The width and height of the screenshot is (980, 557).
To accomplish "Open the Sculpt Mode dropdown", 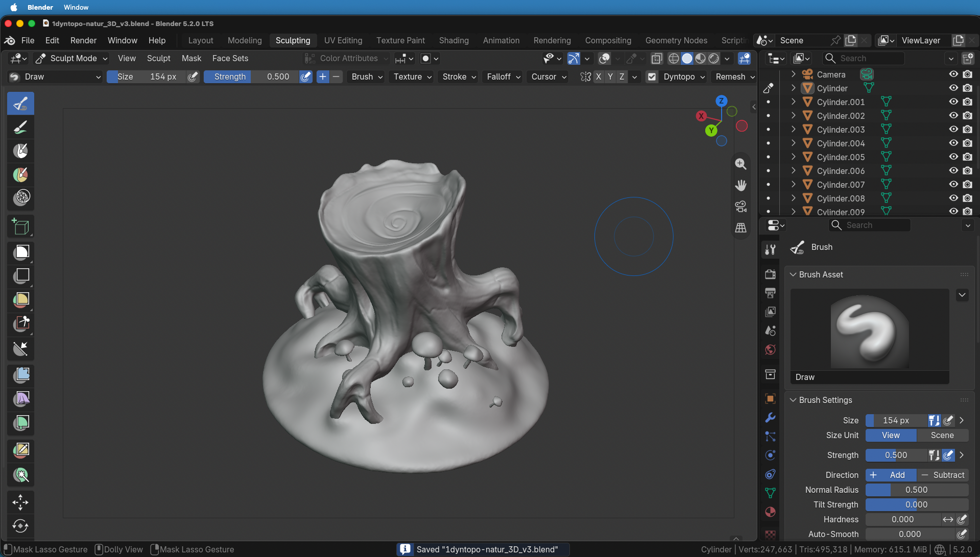I will pos(71,59).
